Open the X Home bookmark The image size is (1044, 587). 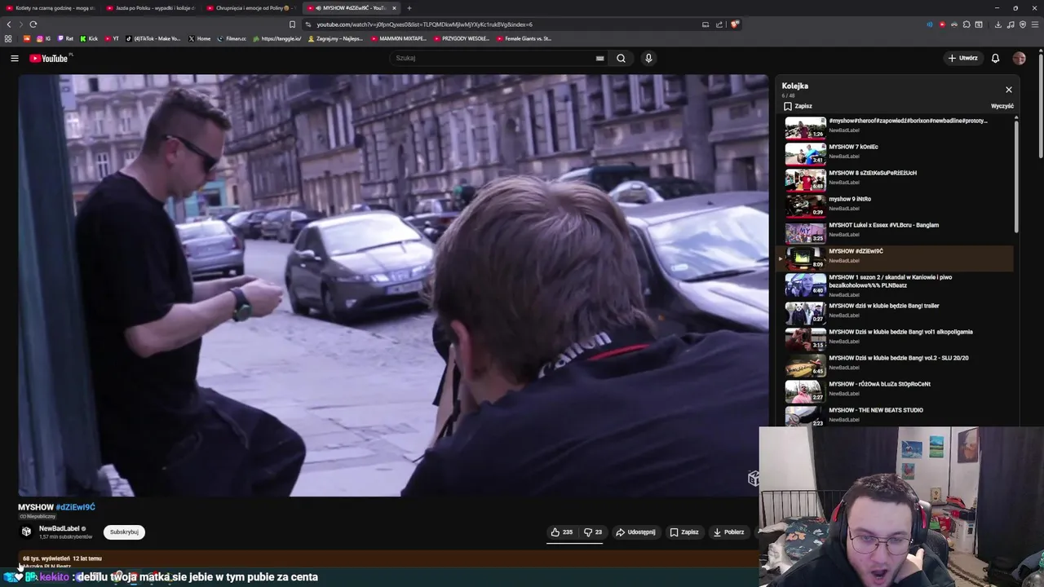(199, 38)
